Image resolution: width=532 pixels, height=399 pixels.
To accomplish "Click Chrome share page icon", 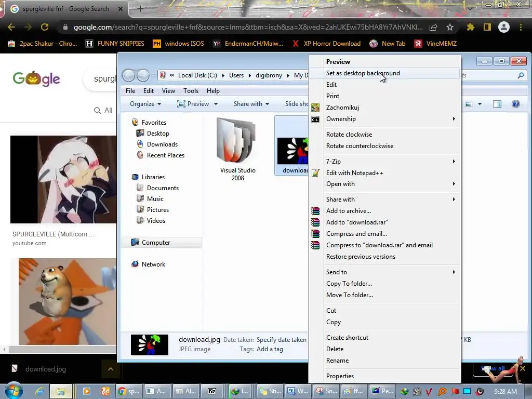I will point(433,27).
